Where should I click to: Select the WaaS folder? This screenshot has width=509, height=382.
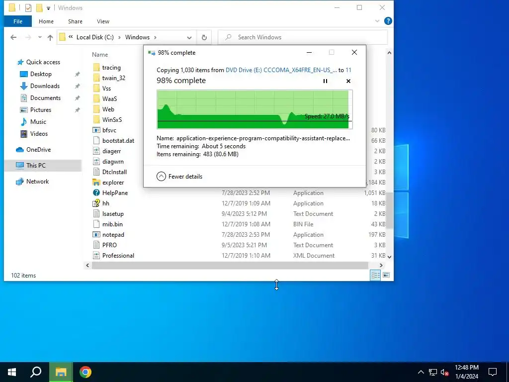coord(109,99)
